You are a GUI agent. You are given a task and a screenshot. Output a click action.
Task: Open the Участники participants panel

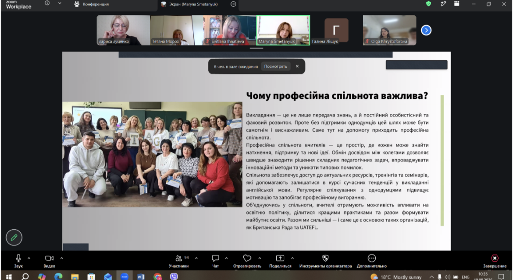178,261
